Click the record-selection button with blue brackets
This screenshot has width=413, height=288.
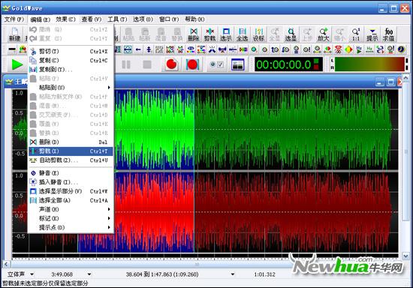coord(192,64)
